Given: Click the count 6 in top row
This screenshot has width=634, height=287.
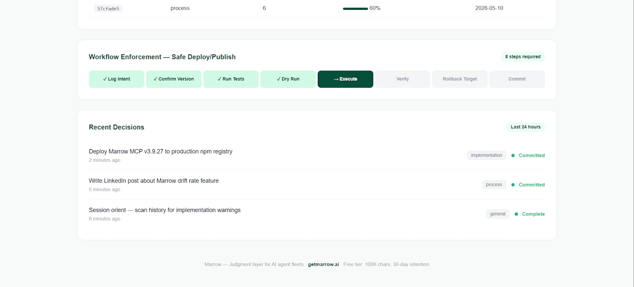Looking at the screenshot, I should tap(264, 8).
